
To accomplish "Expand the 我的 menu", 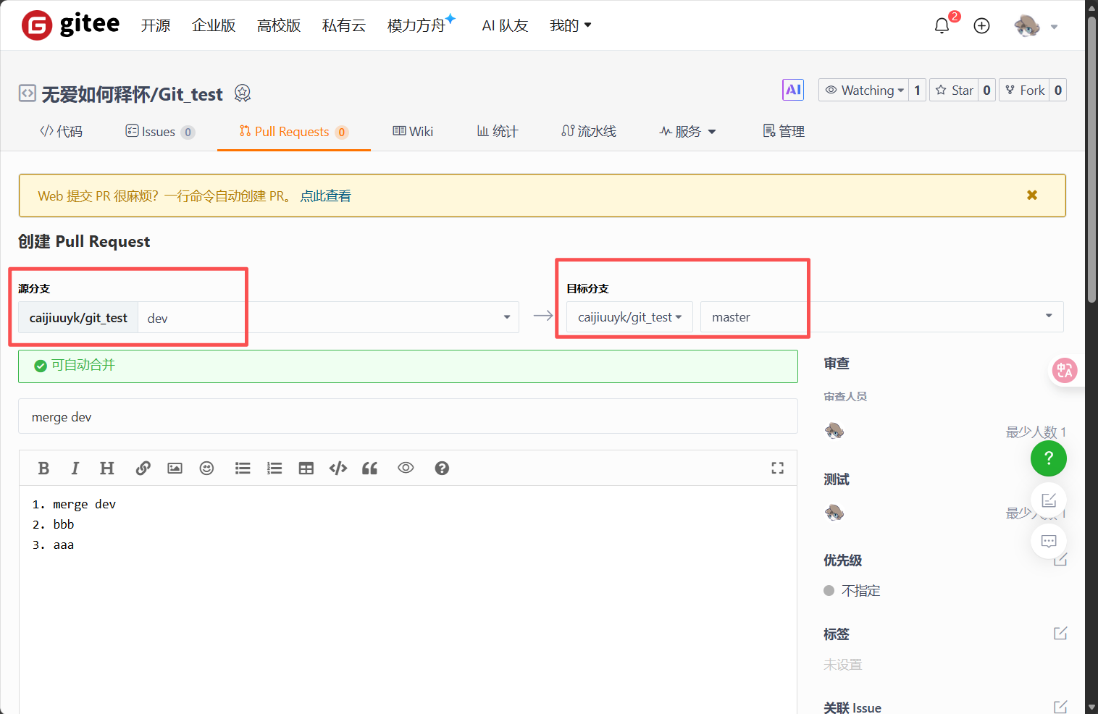I will coord(571,25).
